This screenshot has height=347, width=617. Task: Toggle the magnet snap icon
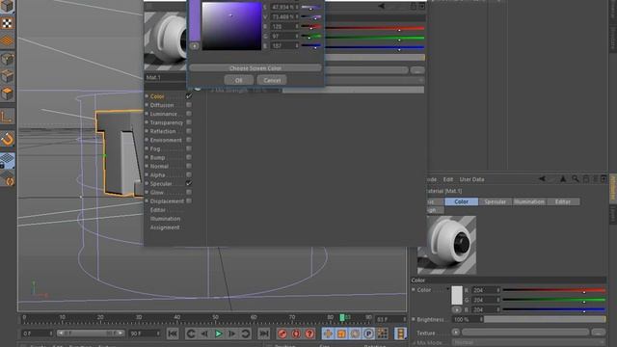[7, 139]
